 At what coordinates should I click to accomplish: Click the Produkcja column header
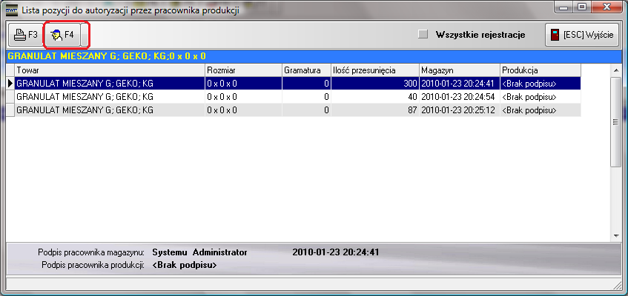point(540,70)
